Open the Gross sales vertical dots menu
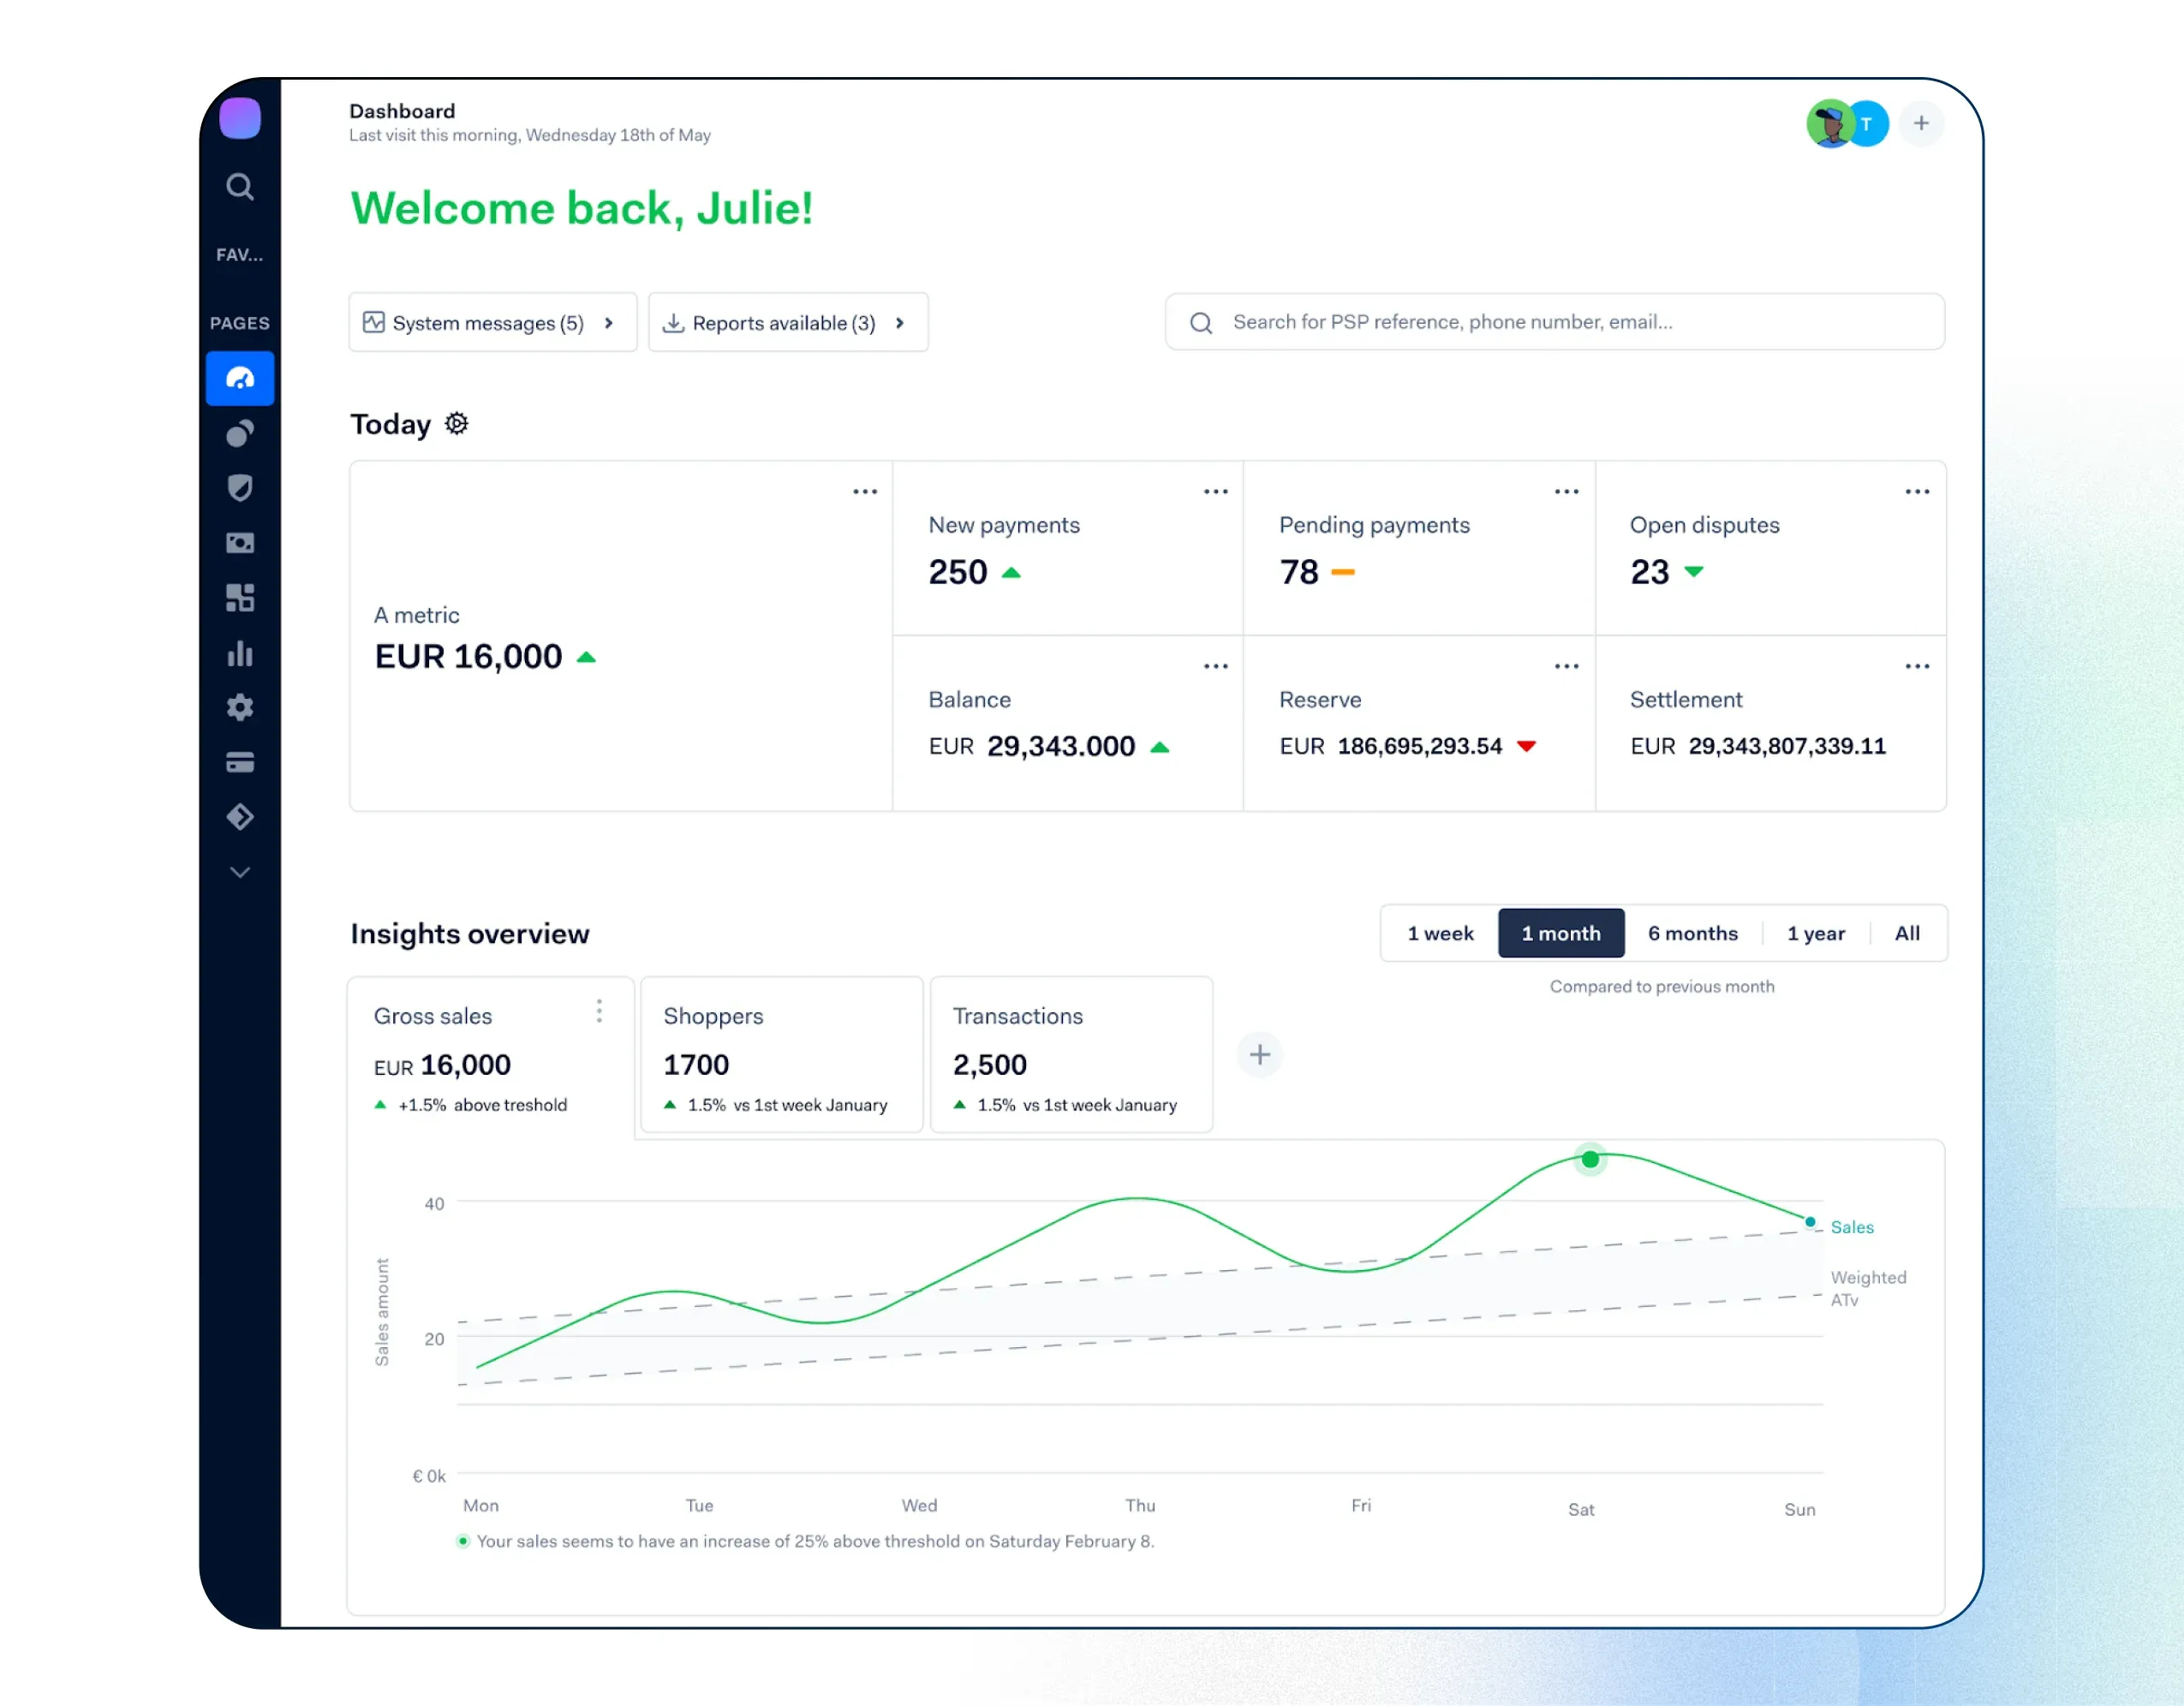Viewport: 2184px width, 1706px height. point(599,1011)
